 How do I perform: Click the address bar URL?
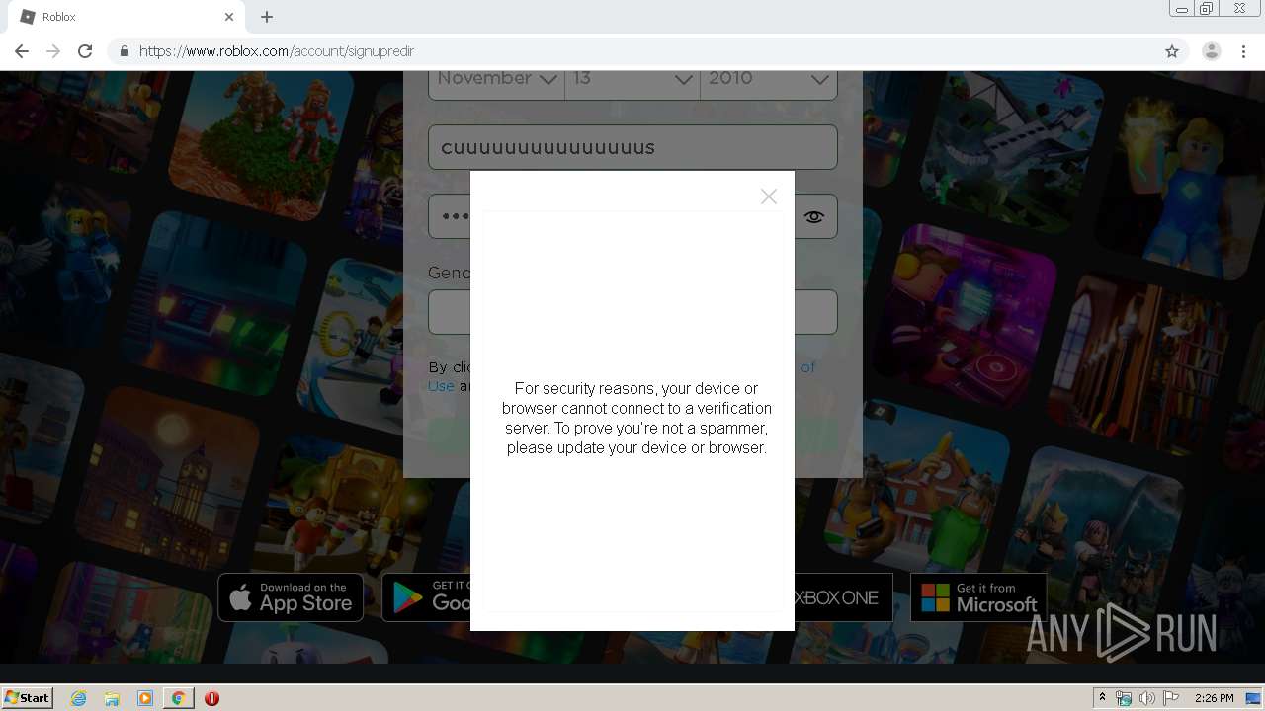point(277,51)
